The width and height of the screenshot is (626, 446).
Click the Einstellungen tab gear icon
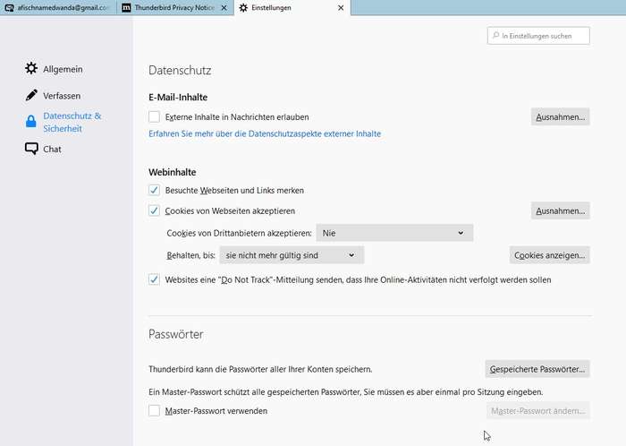coord(243,7)
